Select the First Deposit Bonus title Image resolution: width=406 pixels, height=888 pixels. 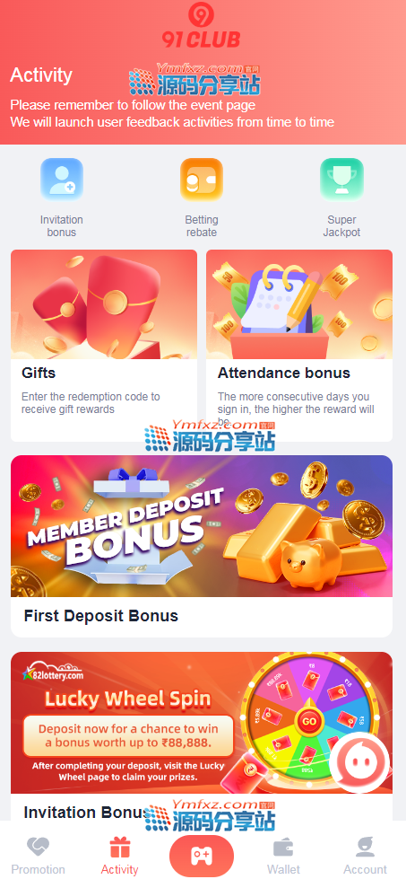click(100, 616)
